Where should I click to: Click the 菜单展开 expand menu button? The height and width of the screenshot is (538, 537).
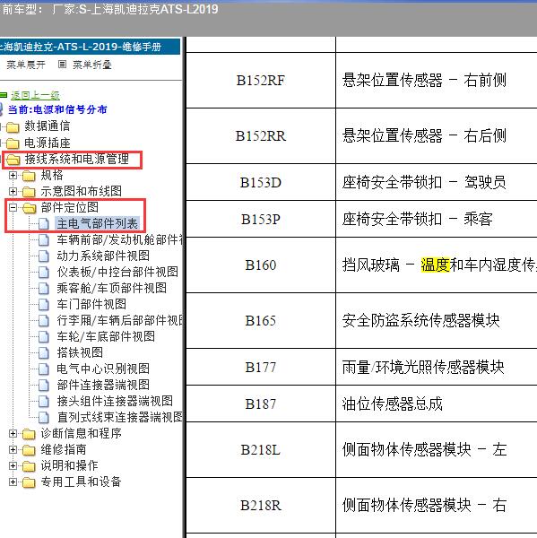25,65
